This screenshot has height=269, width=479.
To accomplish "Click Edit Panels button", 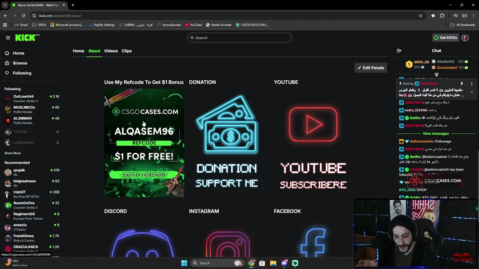I will 370,68.
